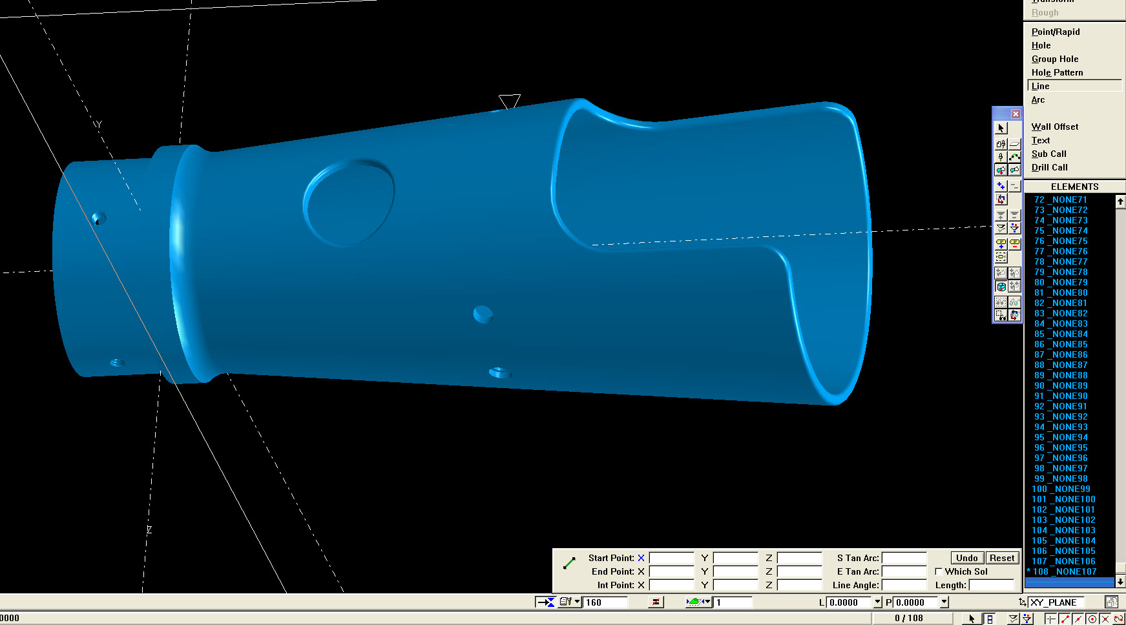Toggle the vertical bar mode button beside the status bar arrow
Screen dimensions: 1126x625
tap(989, 619)
